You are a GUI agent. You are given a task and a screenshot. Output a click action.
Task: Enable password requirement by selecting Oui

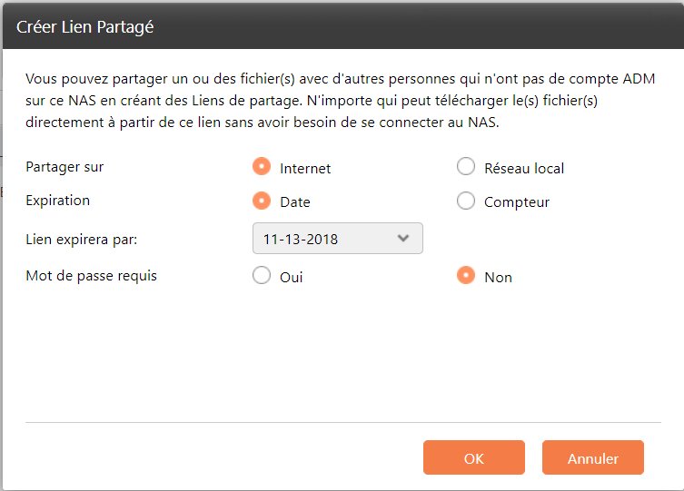point(262,276)
